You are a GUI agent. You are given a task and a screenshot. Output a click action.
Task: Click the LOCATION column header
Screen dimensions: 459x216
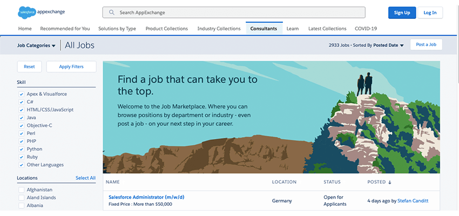284,182
